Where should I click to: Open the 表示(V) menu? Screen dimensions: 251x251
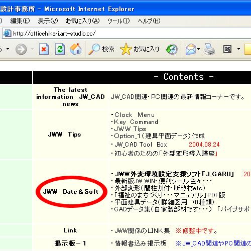[48, 21]
